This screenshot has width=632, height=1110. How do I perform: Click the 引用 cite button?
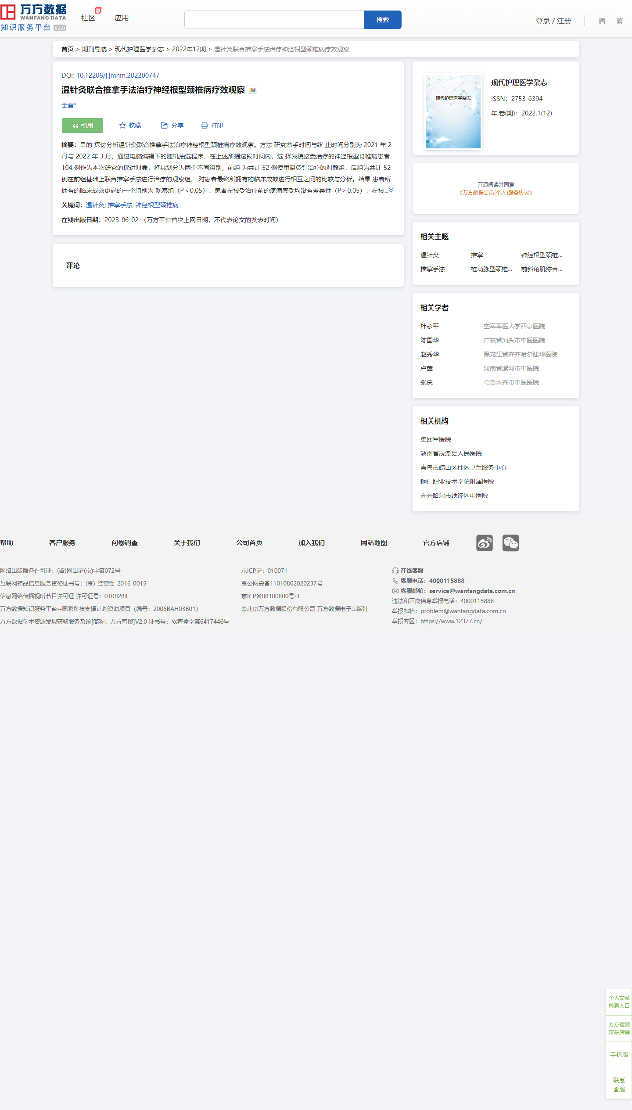tap(83, 126)
